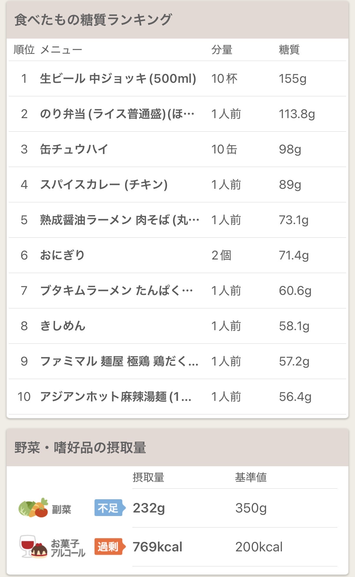Click the vegetable side-dish icon
355x577 pixels.
(33, 508)
